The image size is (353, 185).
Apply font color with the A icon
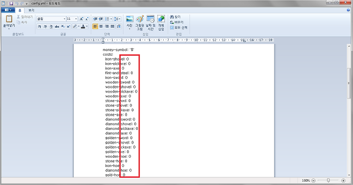83,26
